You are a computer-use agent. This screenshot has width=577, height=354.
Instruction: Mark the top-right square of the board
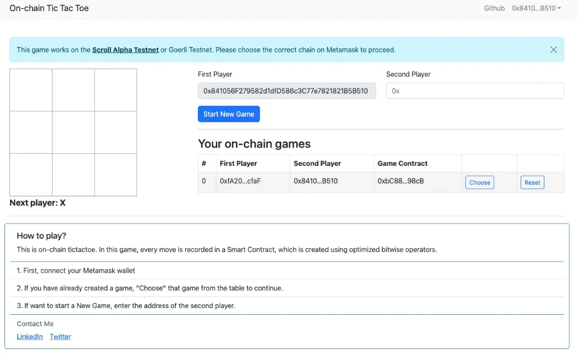tap(116, 90)
